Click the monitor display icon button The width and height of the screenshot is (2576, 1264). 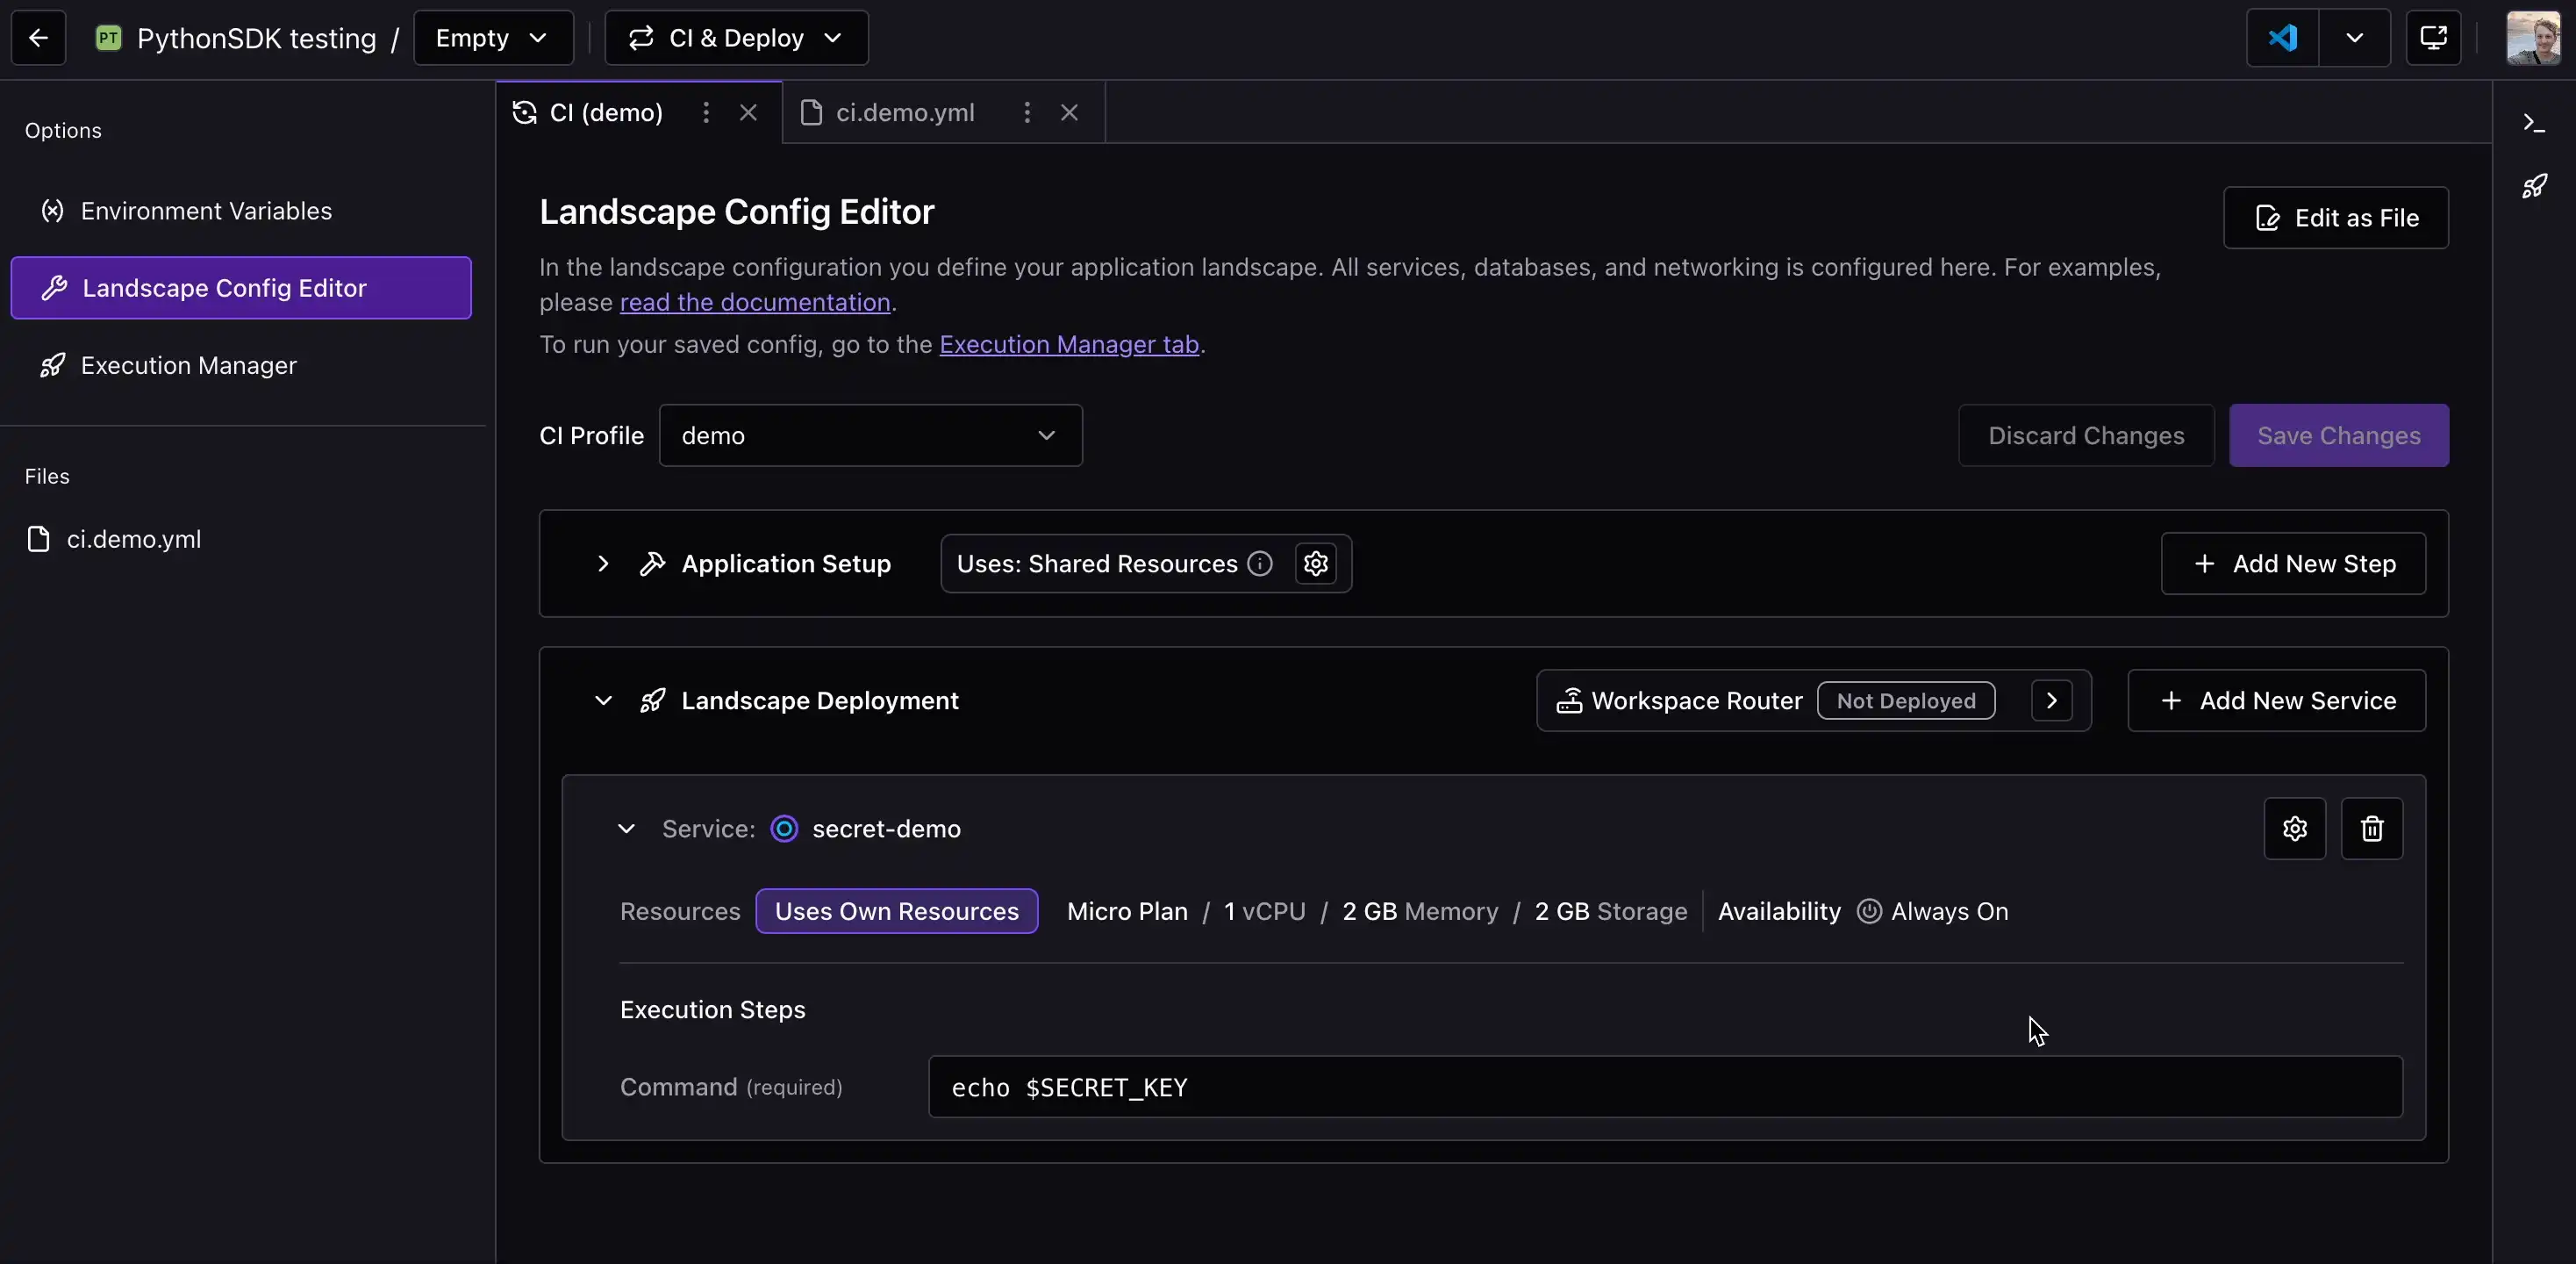click(2432, 38)
